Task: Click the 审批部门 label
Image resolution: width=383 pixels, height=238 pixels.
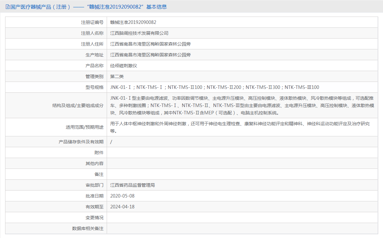Action: tap(95, 185)
